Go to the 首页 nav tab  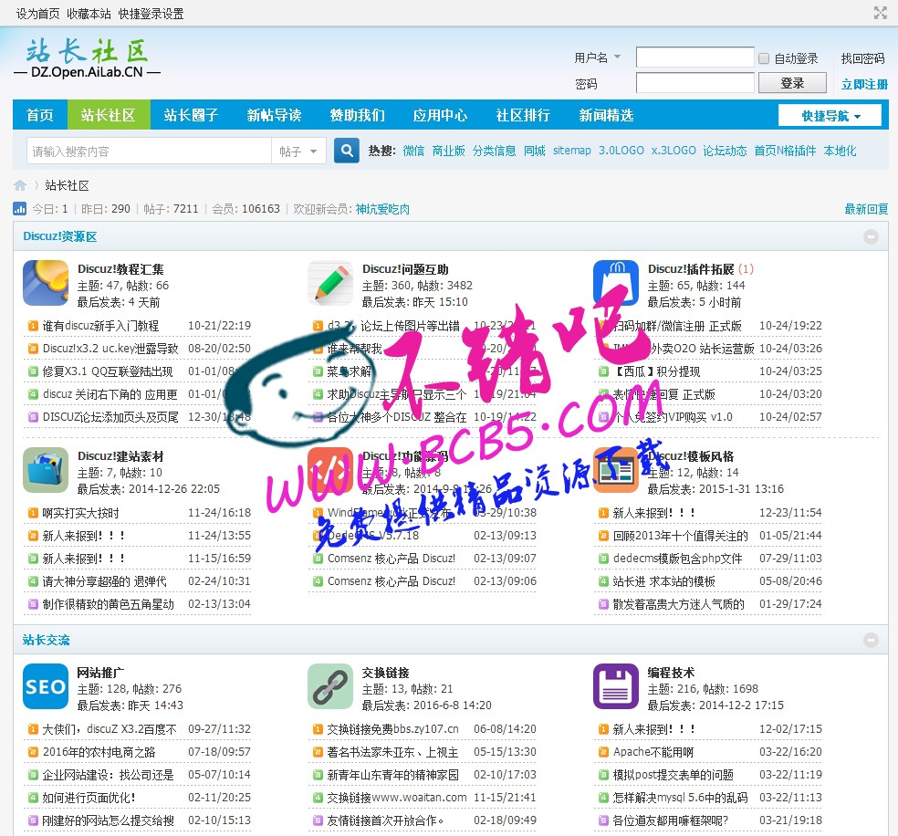pos(40,115)
